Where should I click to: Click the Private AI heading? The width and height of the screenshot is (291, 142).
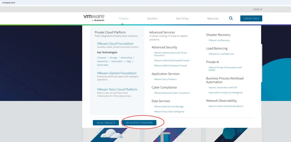tap(213, 62)
